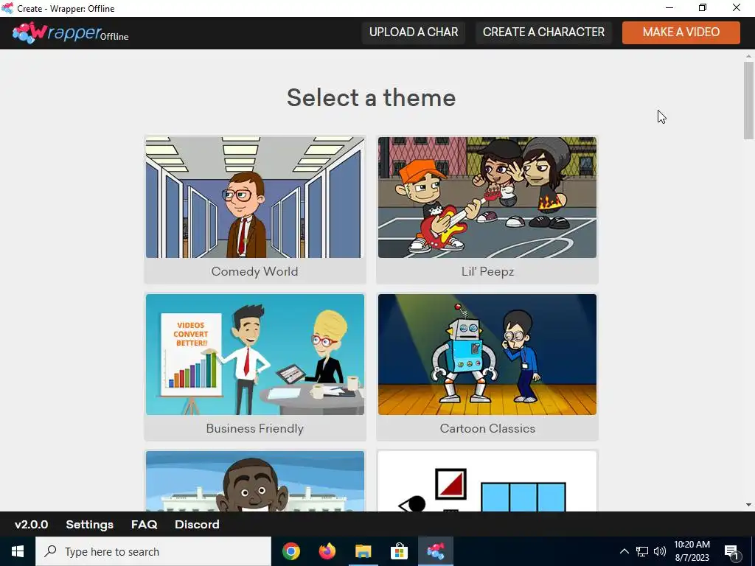This screenshot has width=755, height=566.
Task: Show hidden system tray icons
Action: point(624,551)
